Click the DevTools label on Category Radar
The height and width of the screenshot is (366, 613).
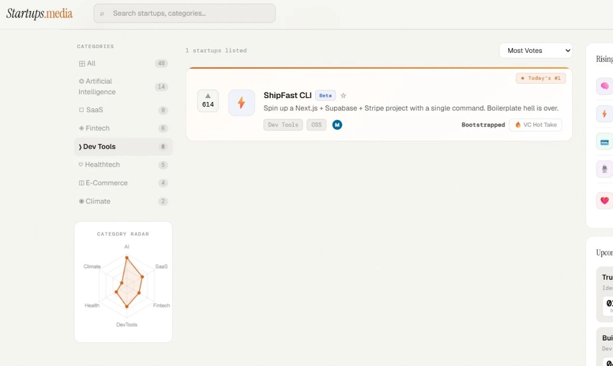tap(127, 324)
